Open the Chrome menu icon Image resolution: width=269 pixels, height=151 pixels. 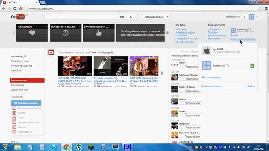tap(266, 8)
